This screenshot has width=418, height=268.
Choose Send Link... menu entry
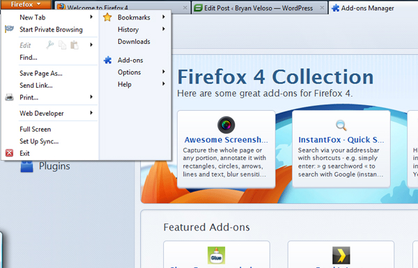click(x=36, y=86)
